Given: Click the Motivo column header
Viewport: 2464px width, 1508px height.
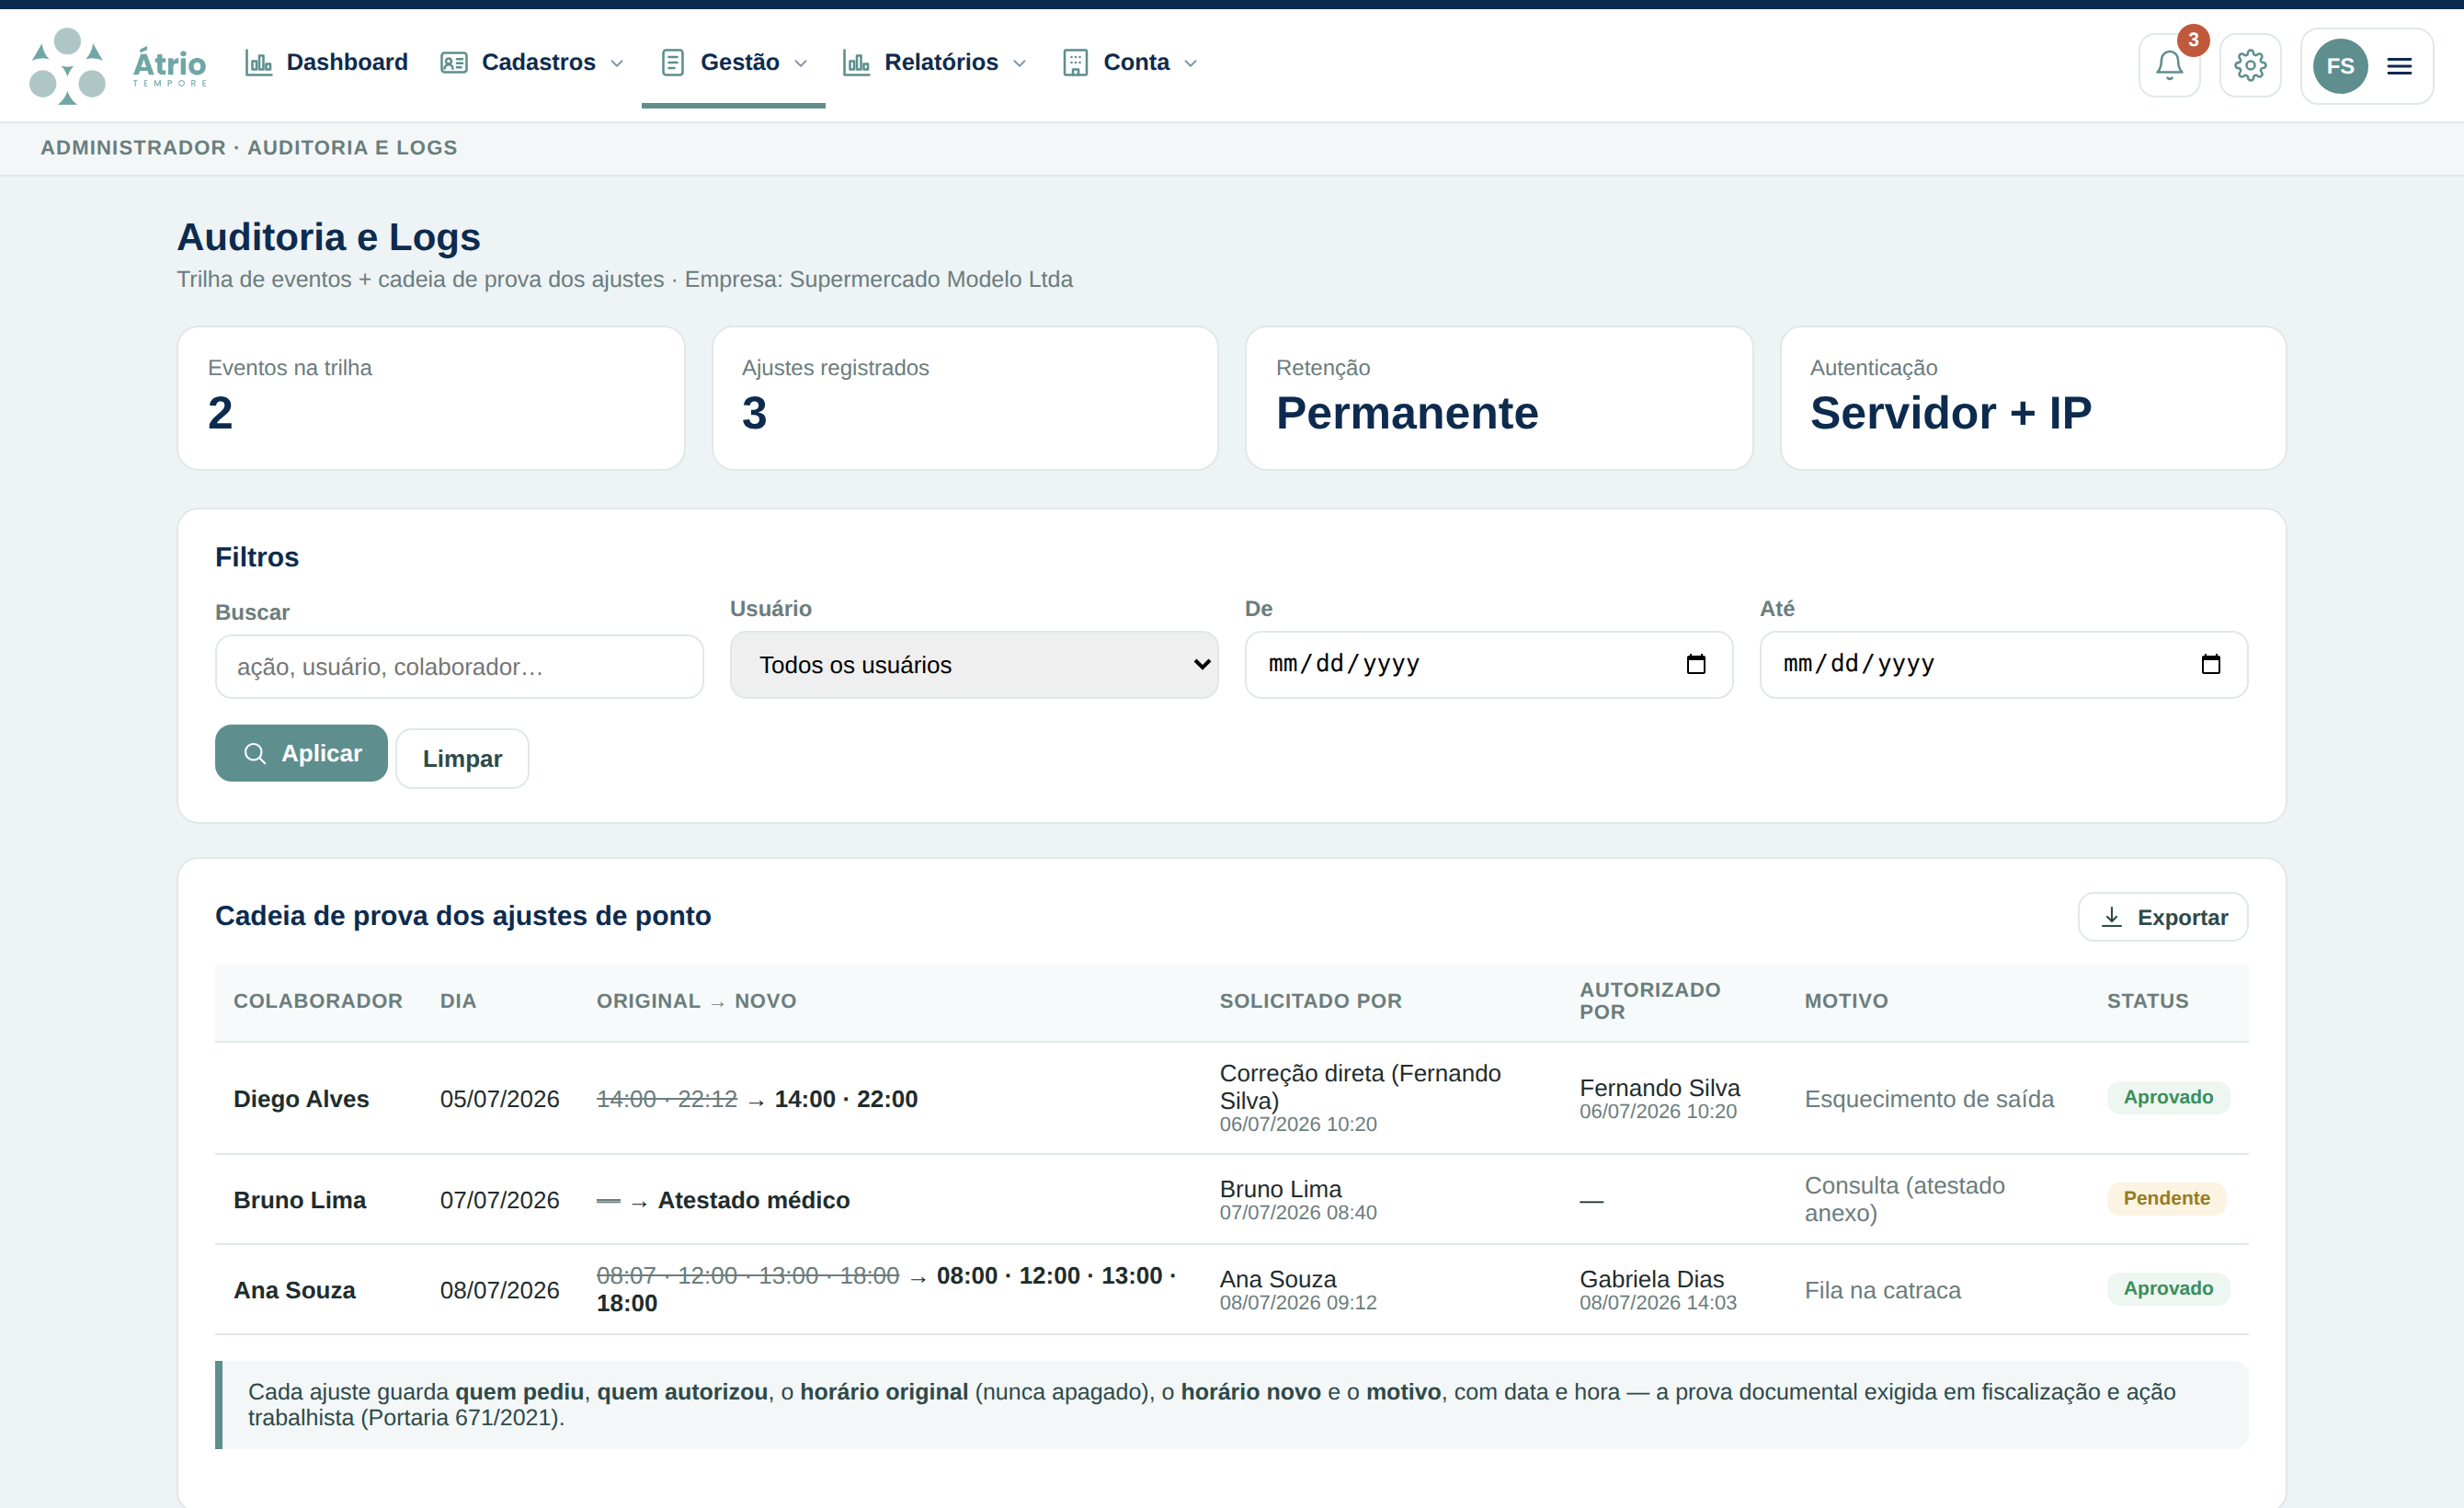Looking at the screenshot, I should pyautogui.click(x=1845, y=1001).
